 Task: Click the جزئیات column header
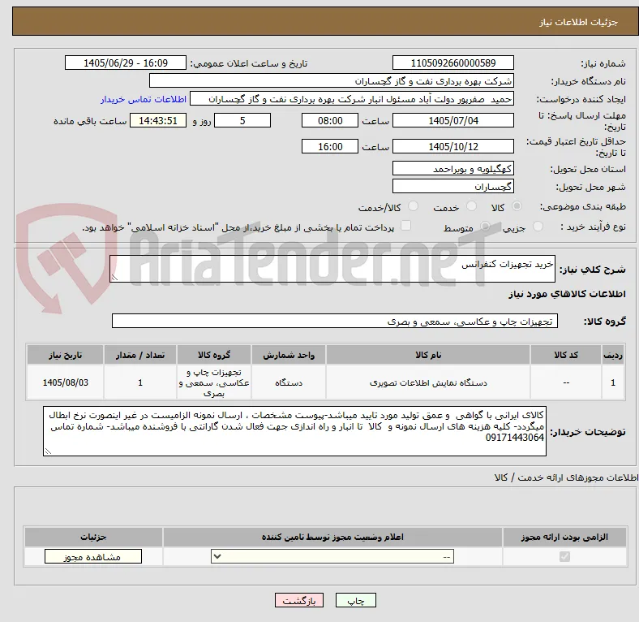coord(93,537)
